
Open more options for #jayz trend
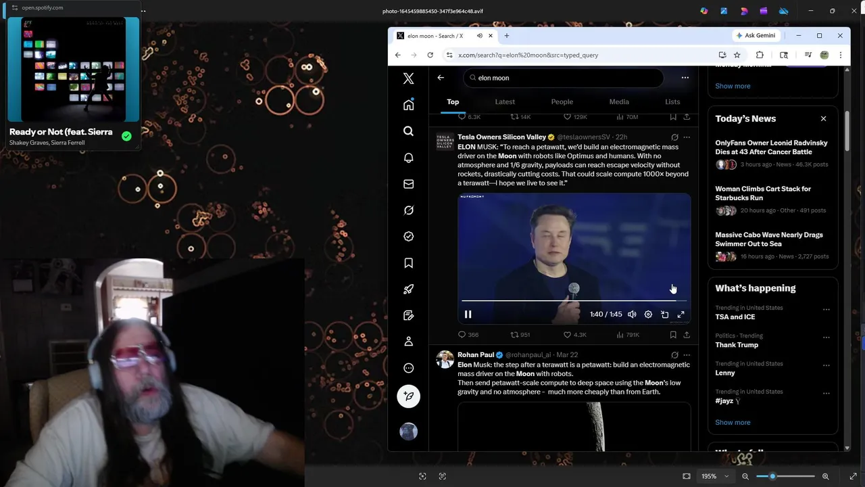[826, 393]
